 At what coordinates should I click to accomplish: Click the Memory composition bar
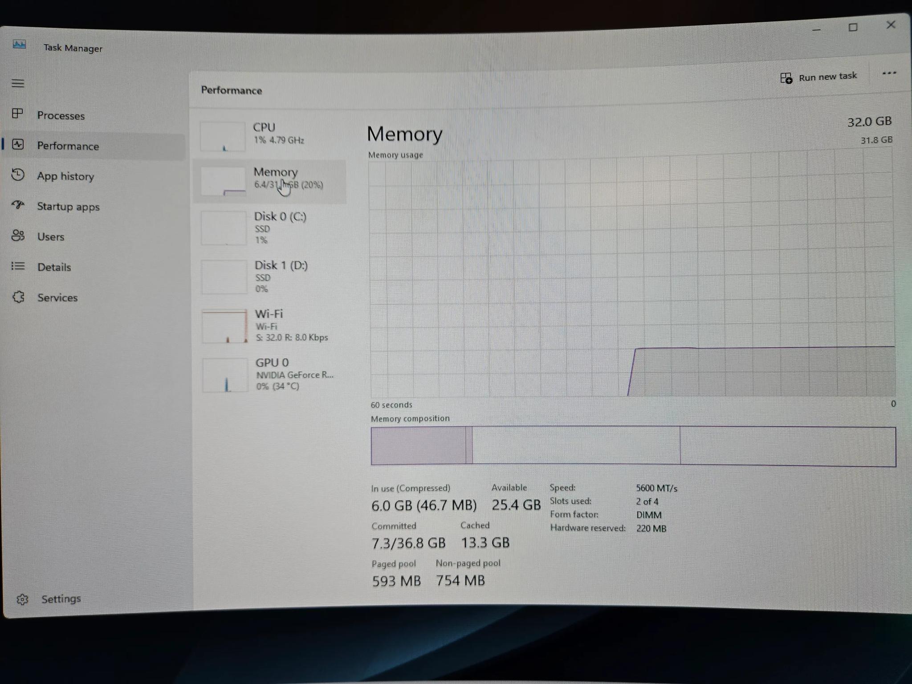pyautogui.click(x=633, y=446)
